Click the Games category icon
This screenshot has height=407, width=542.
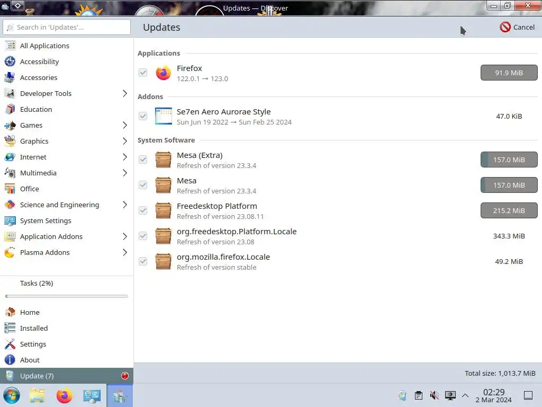tap(10, 125)
